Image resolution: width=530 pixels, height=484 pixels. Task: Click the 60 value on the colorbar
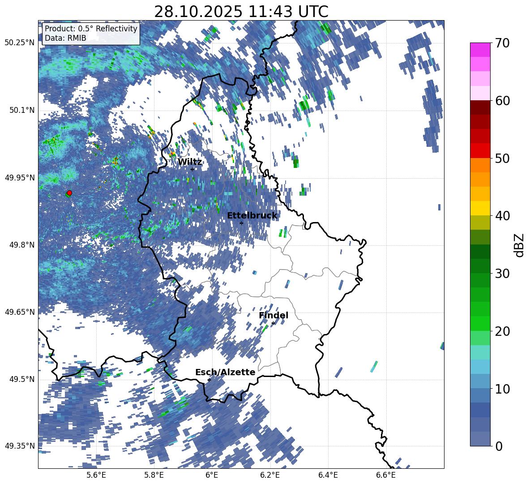pos(502,101)
